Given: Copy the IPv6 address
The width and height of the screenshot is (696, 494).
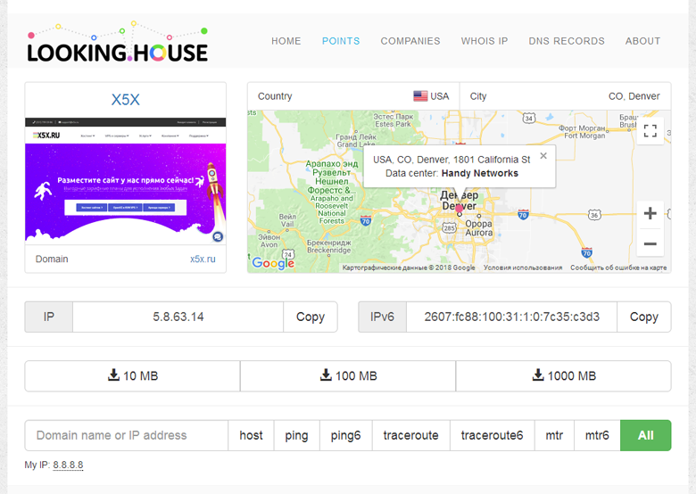Looking at the screenshot, I should click(643, 317).
